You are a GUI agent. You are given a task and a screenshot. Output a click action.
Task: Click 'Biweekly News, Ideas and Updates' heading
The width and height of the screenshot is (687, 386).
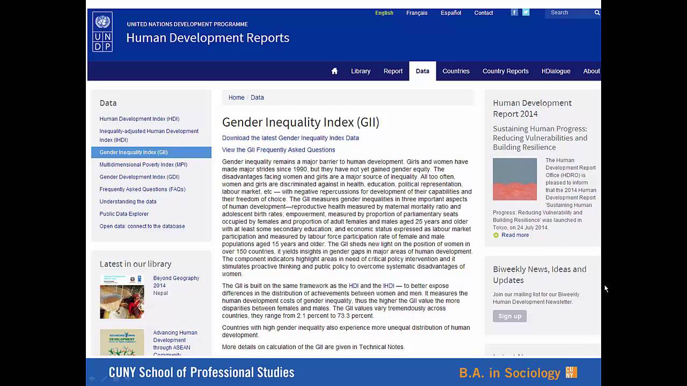(539, 274)
